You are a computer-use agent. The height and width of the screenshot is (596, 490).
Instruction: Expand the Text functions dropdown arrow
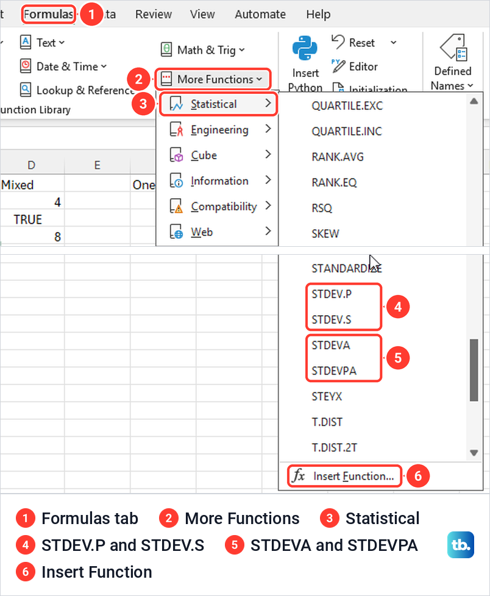62,43
